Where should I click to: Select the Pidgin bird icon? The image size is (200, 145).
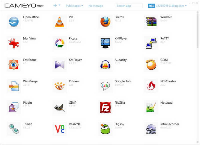(14, 107)
